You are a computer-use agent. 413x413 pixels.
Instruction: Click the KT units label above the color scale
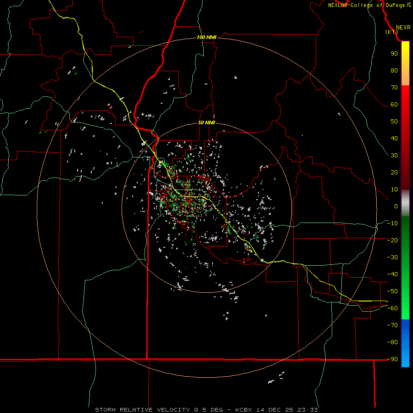[x=392, y=32]
